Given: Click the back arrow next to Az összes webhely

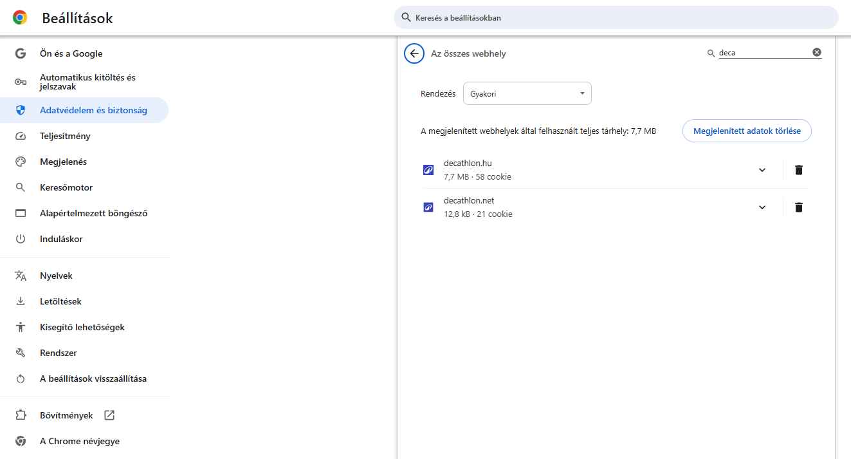Looking at the screenshot, I should coord(414,53).
